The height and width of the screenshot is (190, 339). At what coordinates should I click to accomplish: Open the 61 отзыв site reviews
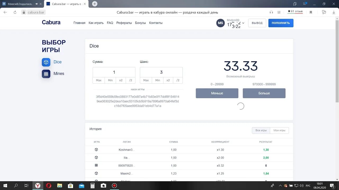(295, 12)
